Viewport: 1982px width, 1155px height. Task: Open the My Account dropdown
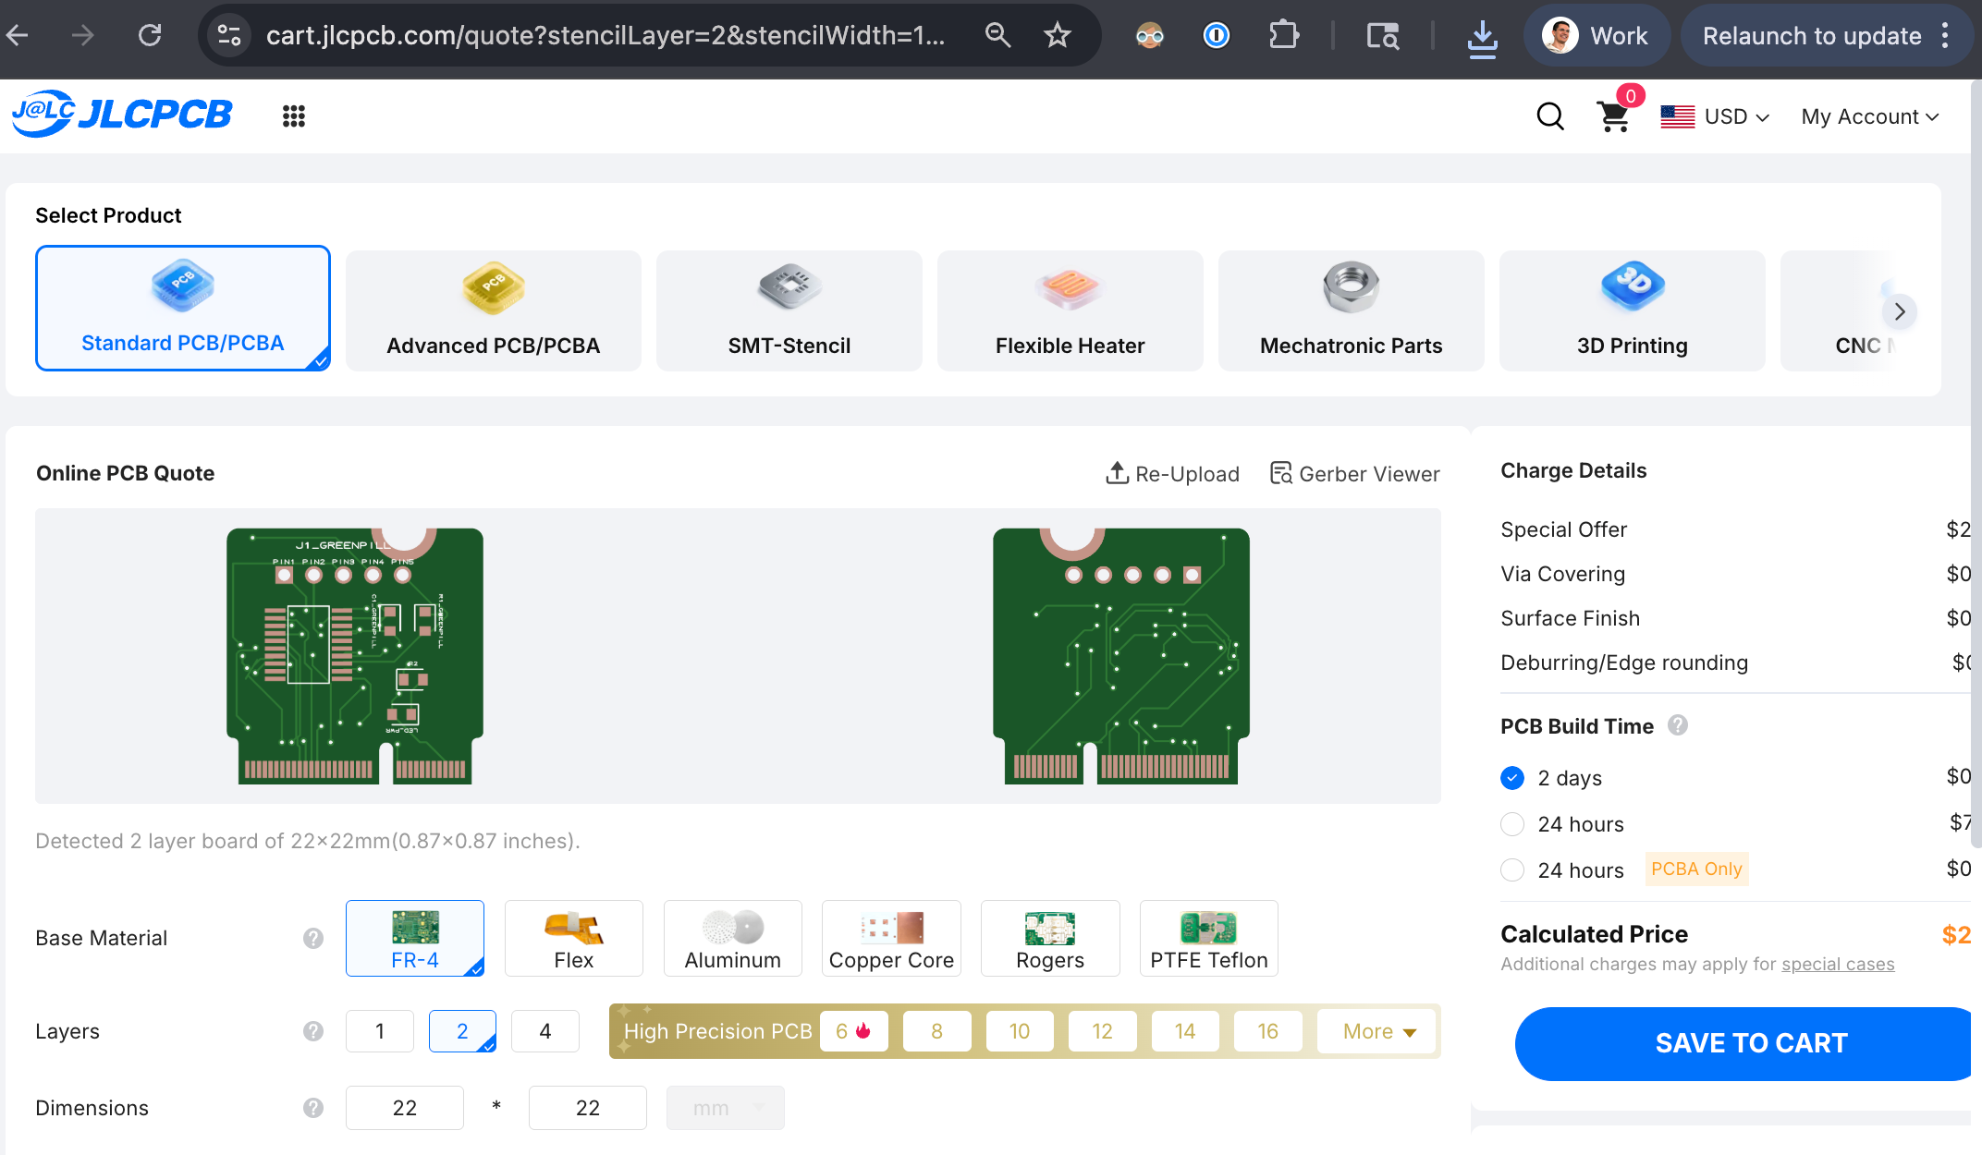[1869, 116]
